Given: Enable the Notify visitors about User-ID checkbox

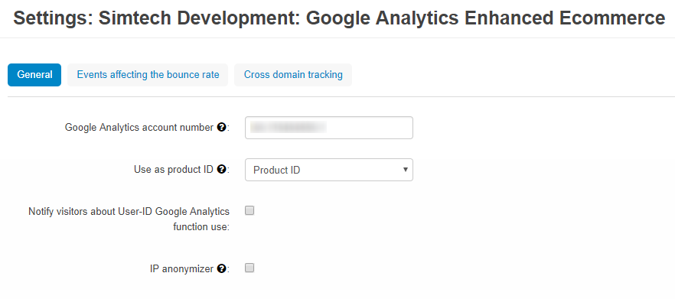Looking at the screenshot, I should click(249, 210).
